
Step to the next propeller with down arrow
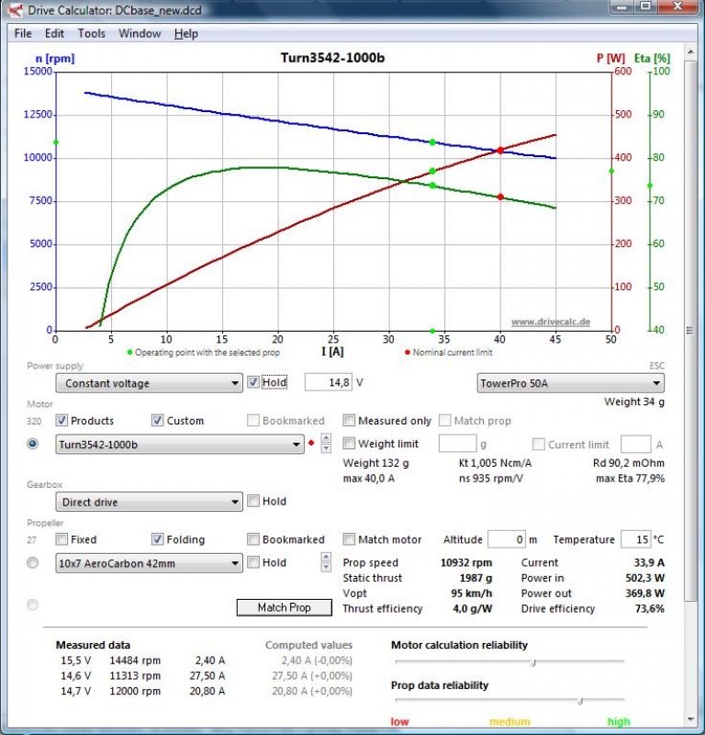[x=326, y=568]
